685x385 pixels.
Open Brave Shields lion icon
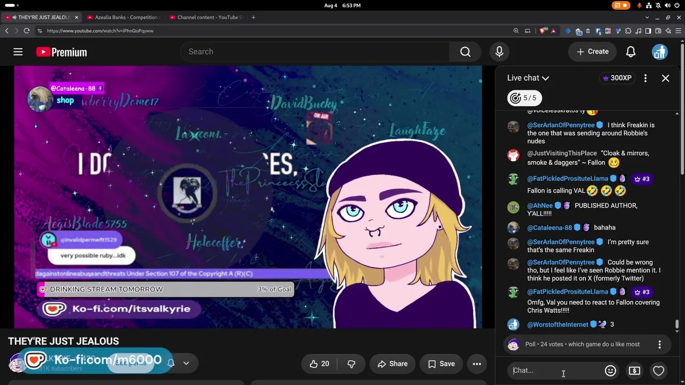(543, 31)
